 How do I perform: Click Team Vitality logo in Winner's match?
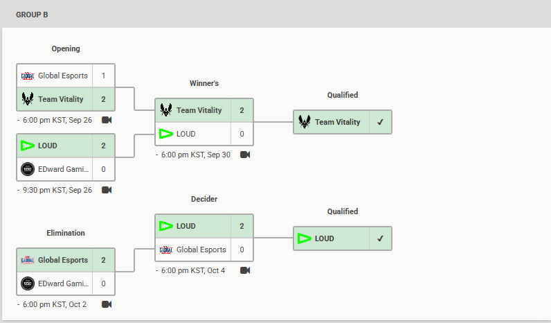[x=166, y=110]
